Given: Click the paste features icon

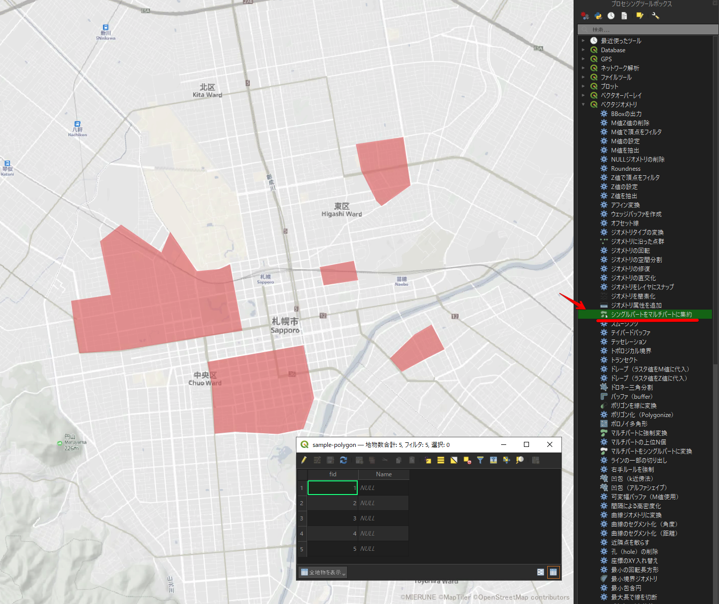Looking at the screenshot, I should click(412, 460).
